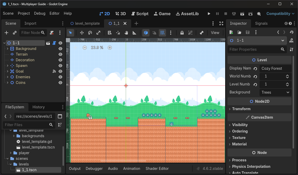The width and height of the screenshot is (298, 175).
Task: Open the skeleton options bone icon
Action: pos(202,33)
